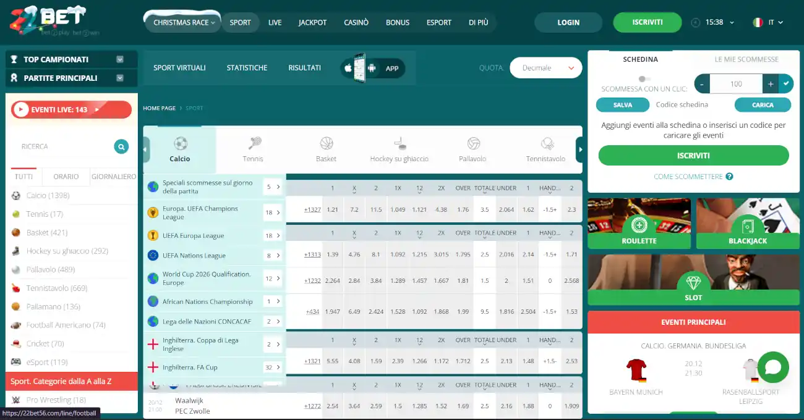Toggle the Scommessa con un clic switch
The image size is (804, 420).
click(x=644, y=79)
